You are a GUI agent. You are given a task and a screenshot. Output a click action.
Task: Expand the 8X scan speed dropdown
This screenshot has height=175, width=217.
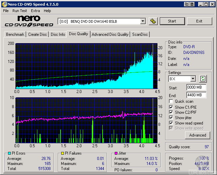click(x=193, y=79)
